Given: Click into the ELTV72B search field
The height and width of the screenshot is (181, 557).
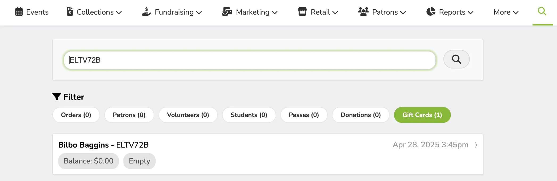Looking at the screenshot, I should [x=250, y=60].
